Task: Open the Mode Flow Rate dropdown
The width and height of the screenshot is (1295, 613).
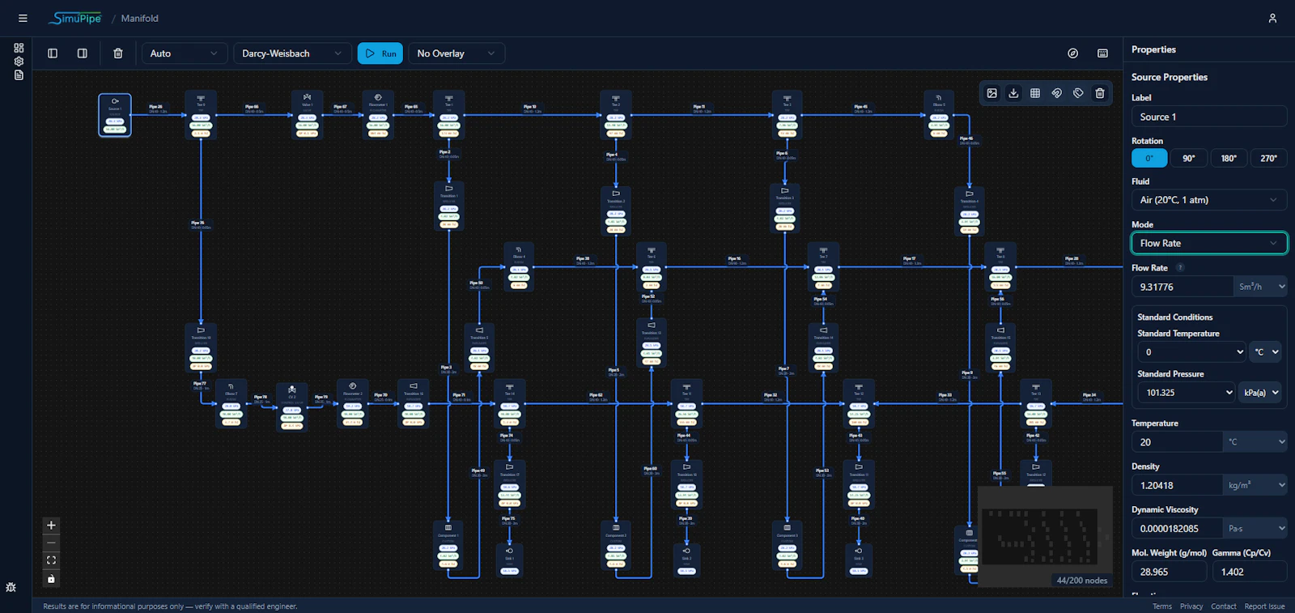Action: point(1209,243)
